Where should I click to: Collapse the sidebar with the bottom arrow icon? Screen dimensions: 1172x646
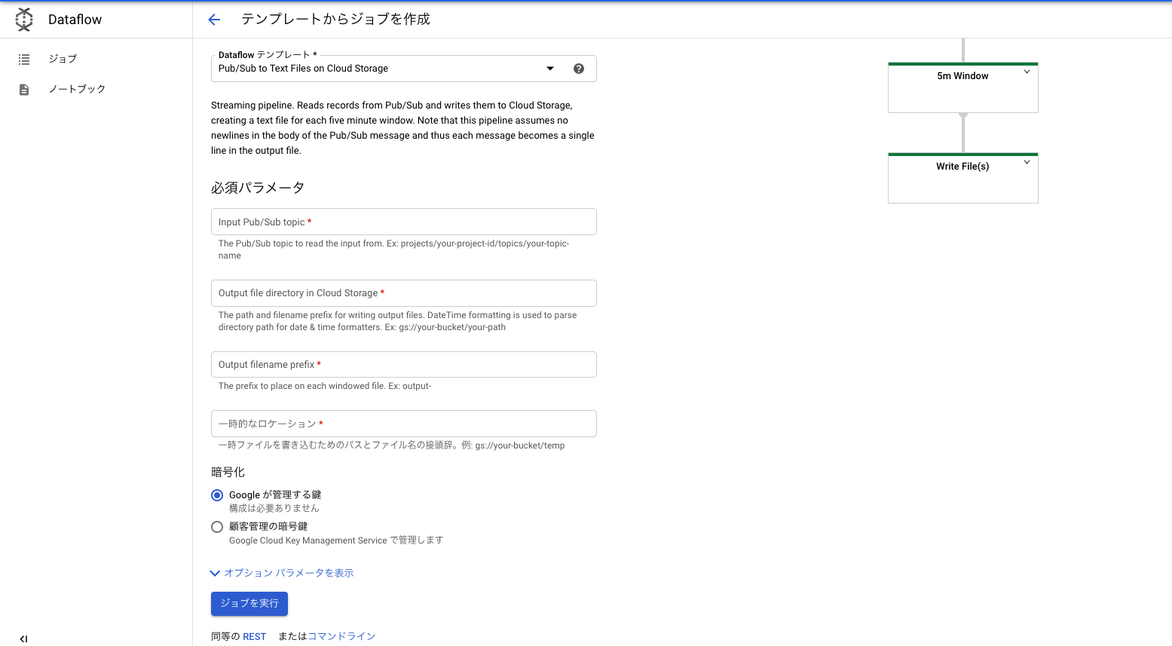23,638
